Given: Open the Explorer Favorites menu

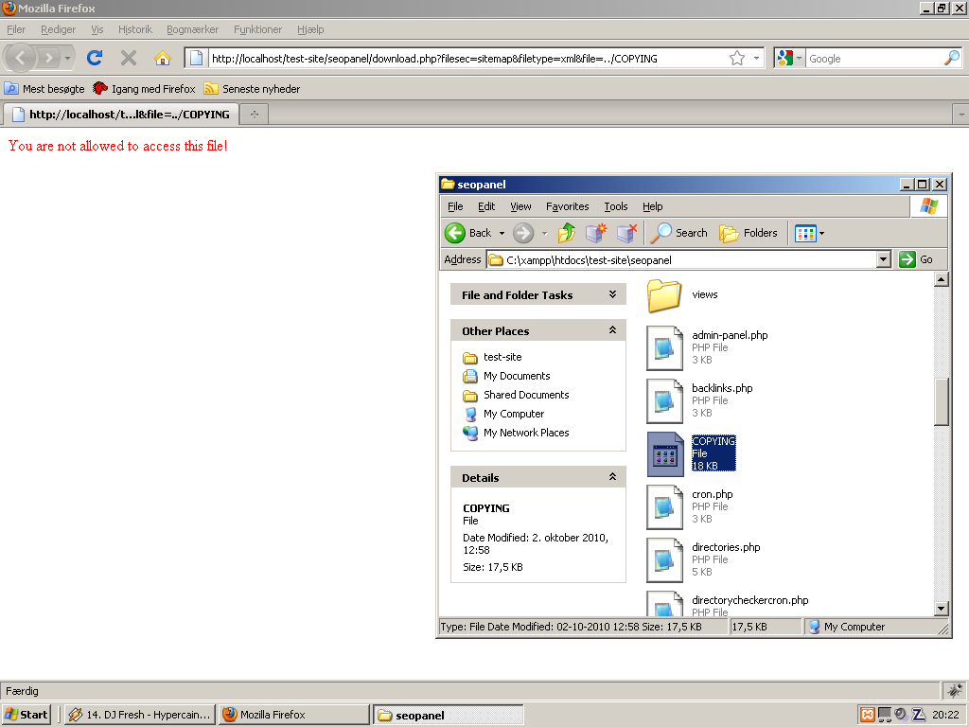Looking at the screenshot, I should (568, 206).
